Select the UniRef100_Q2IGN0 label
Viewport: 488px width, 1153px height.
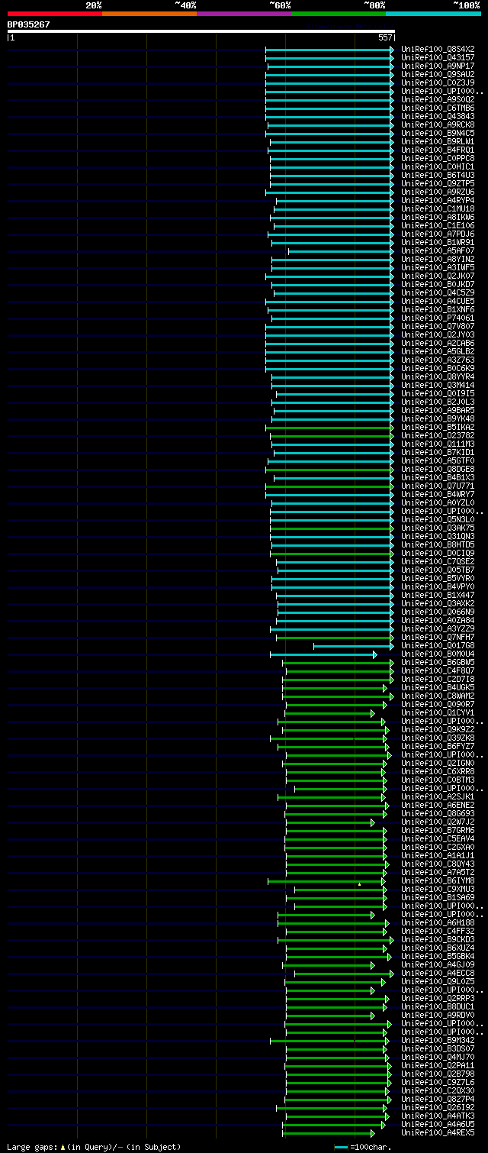point(438,763)
